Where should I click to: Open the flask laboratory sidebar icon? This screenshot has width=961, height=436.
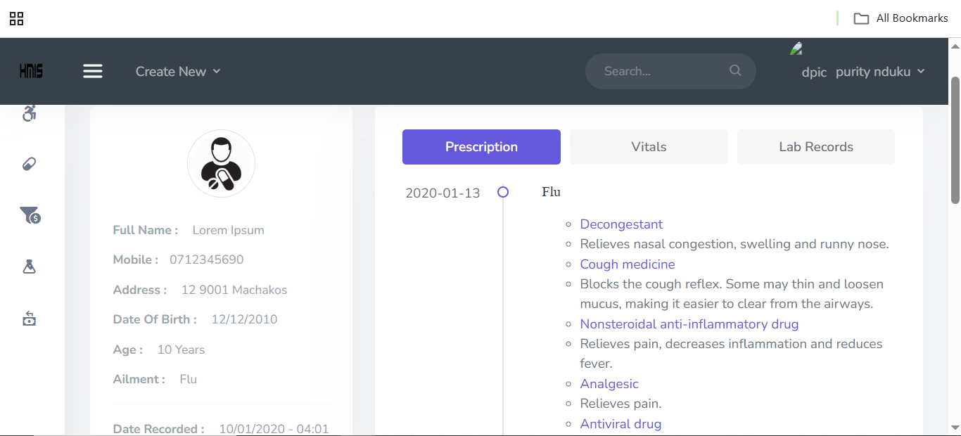click(x=29, y=267)
